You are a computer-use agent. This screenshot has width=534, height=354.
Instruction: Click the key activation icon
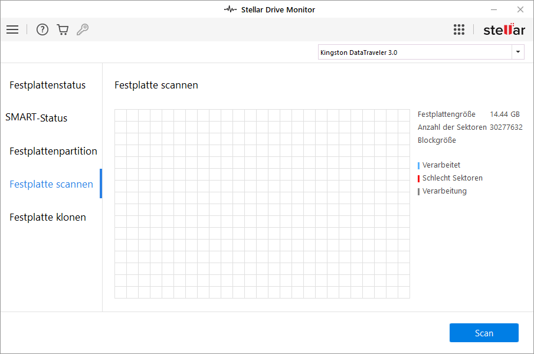tap(83, 29)
